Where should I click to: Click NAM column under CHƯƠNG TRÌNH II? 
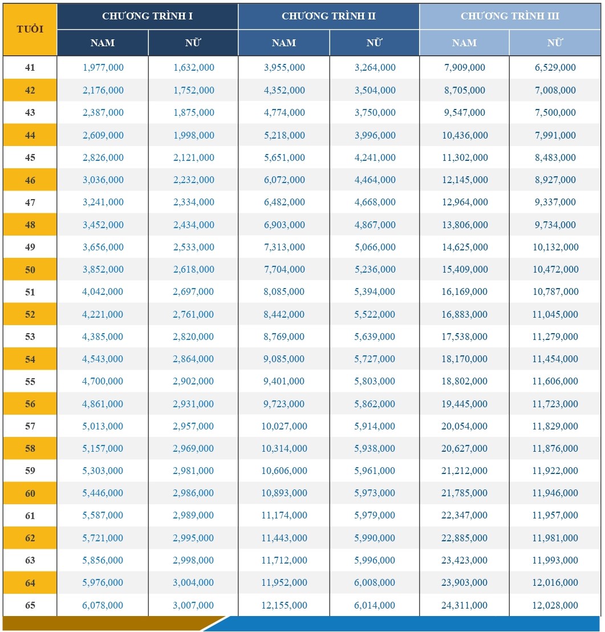(284, 43)
